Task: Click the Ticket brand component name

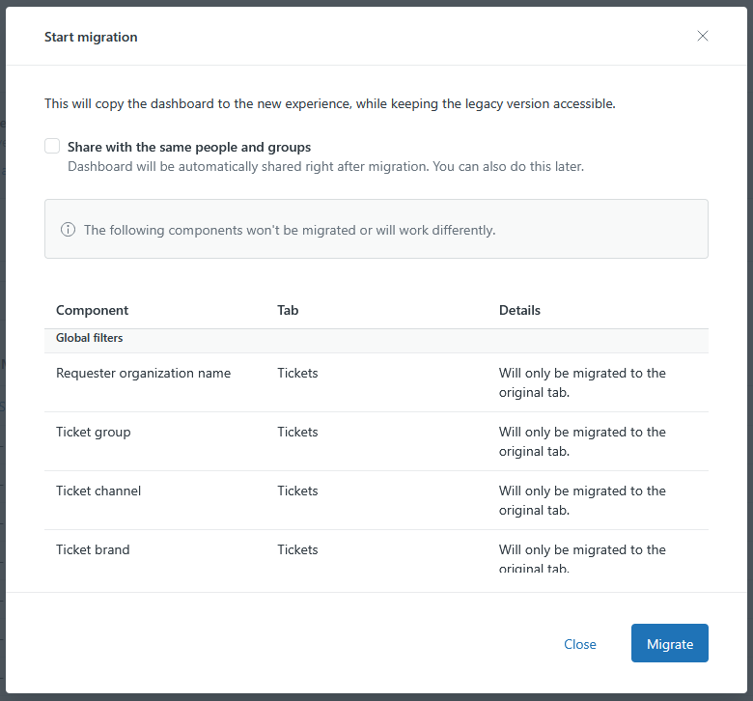Action: click(x=93, y=550)
